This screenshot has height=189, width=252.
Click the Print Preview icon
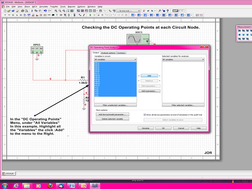pos(26,11)
